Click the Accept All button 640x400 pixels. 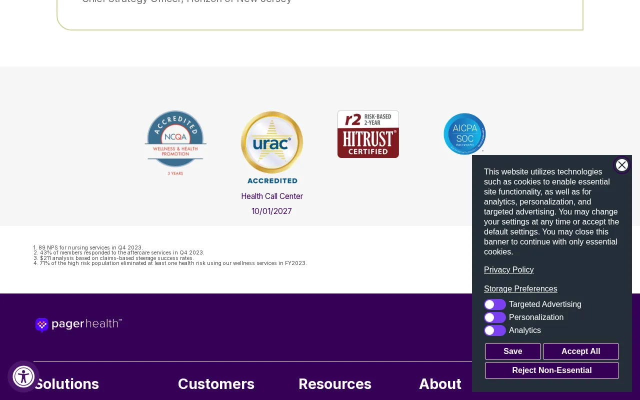coord(581,351)
